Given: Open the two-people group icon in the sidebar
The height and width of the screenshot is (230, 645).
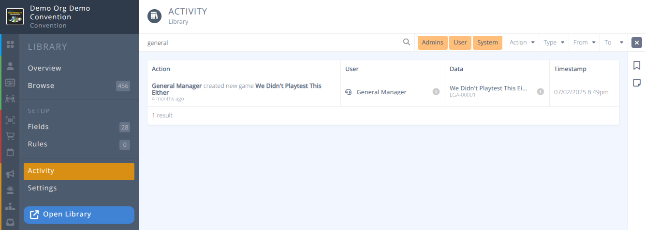Looking at the screenshot, I should (10, 99).
